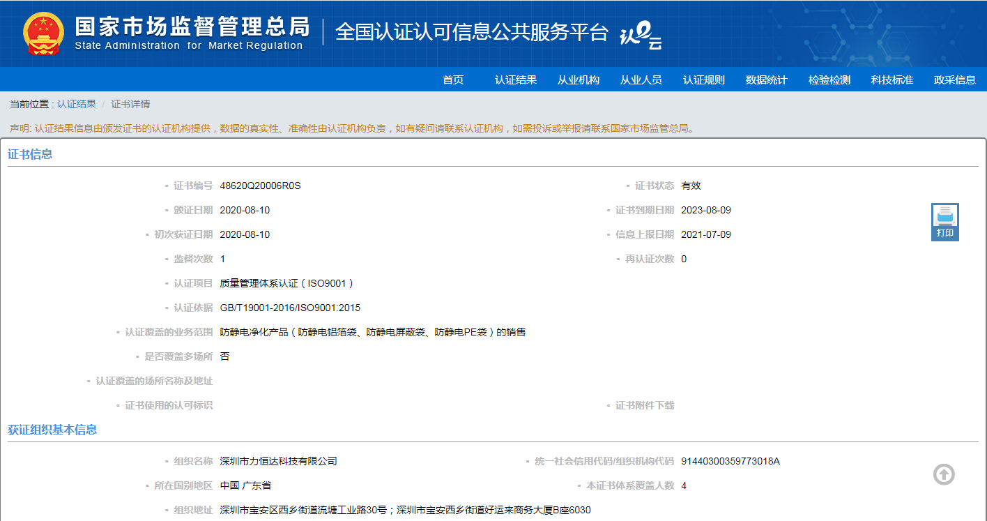Open 认证规则 navigation item
Viewport: 987px width, 521px height.
click(x=704, y=80)
